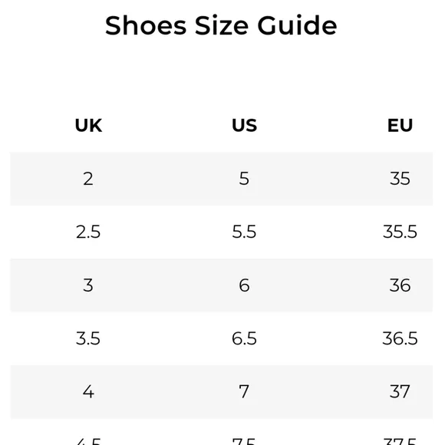The image size is (445, 445).
Task: Click EU size 37 cell
Action: pyautogui.click(x=400, y=391)
